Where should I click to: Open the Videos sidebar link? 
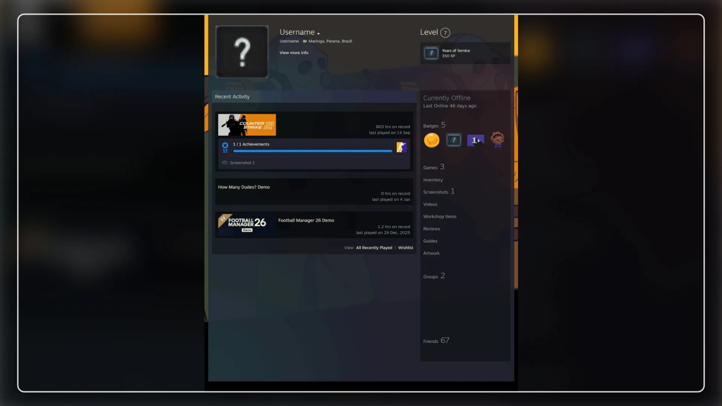pos(430,205)
